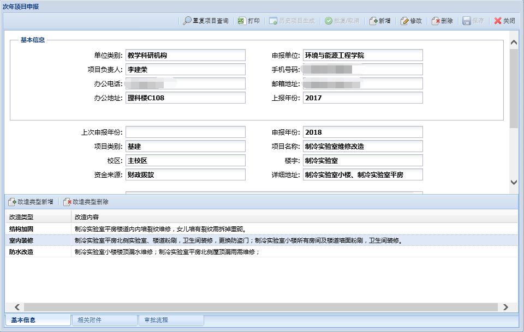Click 改造类型新增 icon button
Image resolution: width=524 pixels, height=332 pixels.
[x=12, y=202]
